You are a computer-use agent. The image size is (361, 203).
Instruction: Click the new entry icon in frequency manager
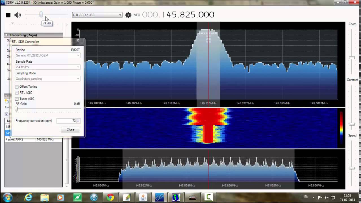7,101
